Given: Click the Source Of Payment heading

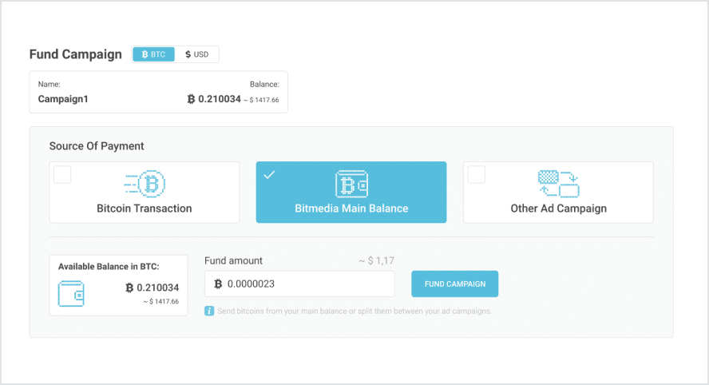Looking at the screenshot, I should [97, 146].
